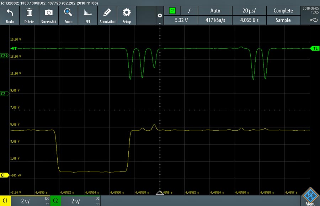The height and width of the screenshot is (206, 320).
Task: Click the date and time display
Action: tap(310, 10)
